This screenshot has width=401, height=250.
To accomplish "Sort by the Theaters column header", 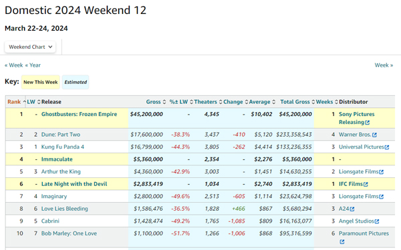I will click(x=208, y=102).
